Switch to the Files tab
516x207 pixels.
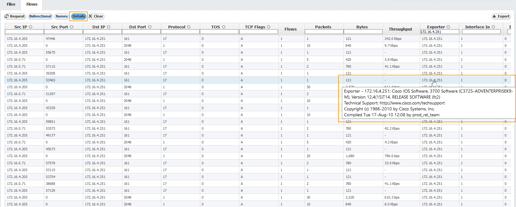click(x=11, y=4)
